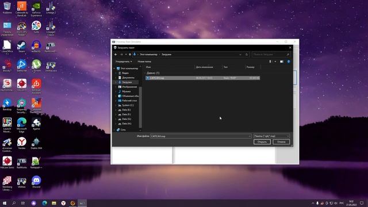Open Edge from the taskbar
This screenshot has height=207, width=368.
tap(44, 203)
